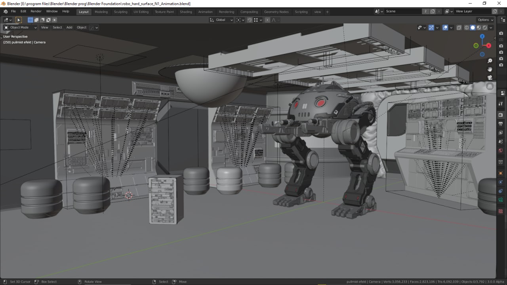Open the overlays settings dropdown arrow

451,28
